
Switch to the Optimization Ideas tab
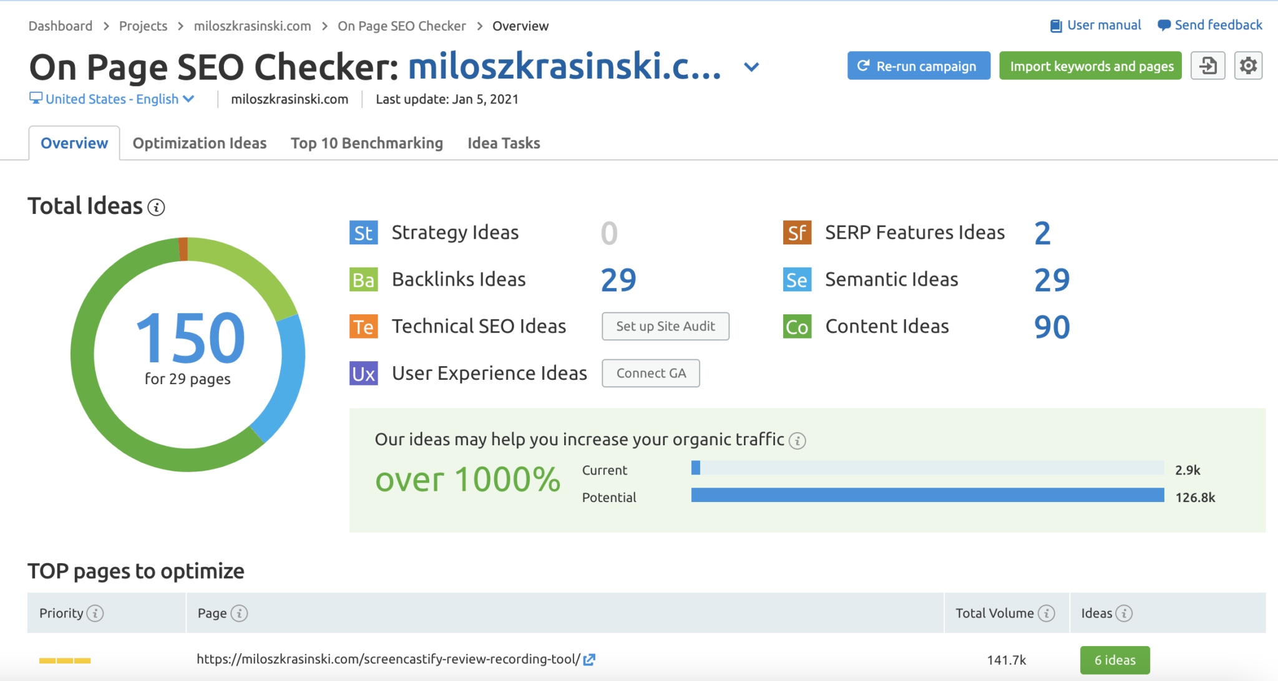coord(200,143)
